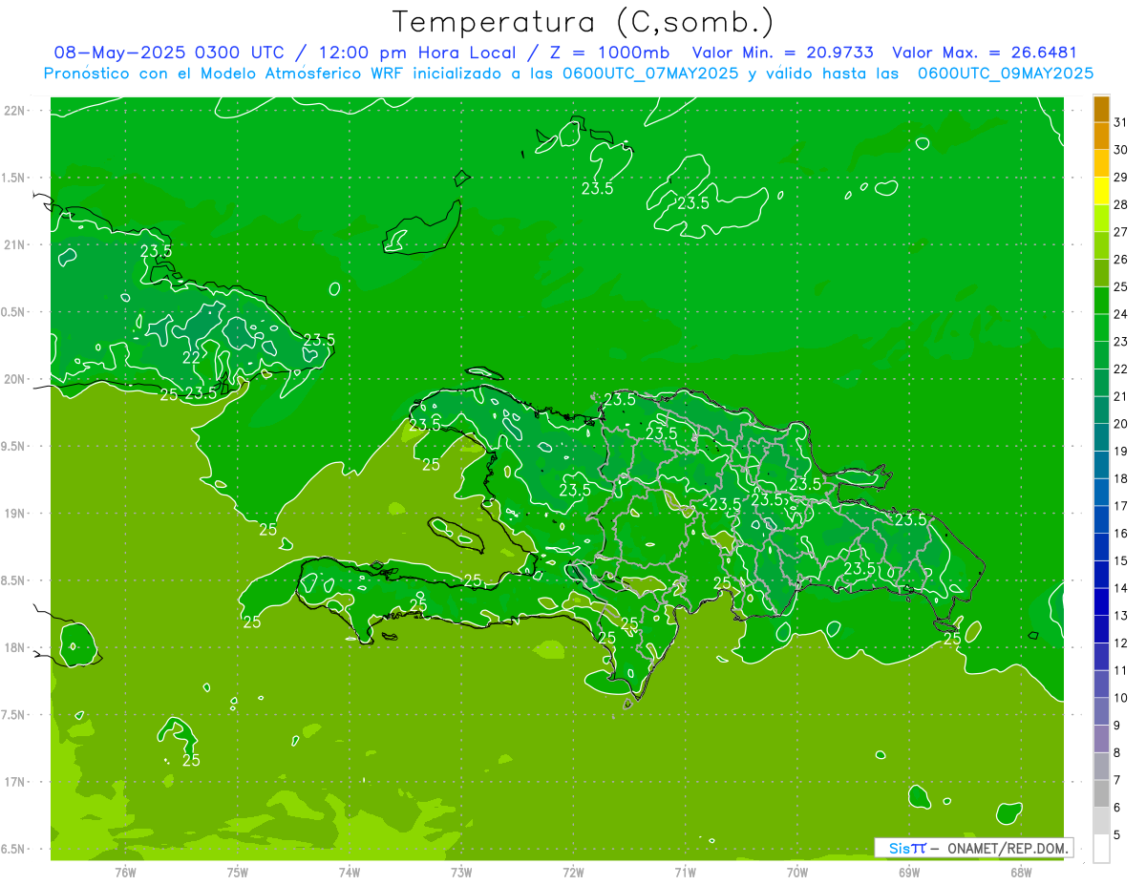
Task: Click the legend value 31
Action: tap(1121, 122)
